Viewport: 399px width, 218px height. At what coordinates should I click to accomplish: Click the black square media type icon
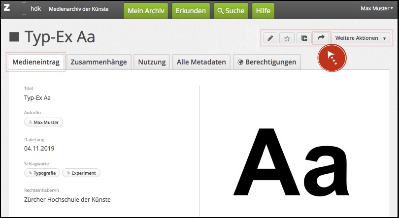click(x=14, y=37)
